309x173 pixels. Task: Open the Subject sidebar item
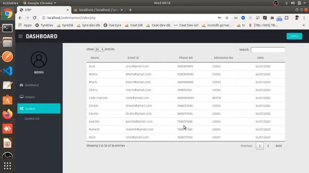(30, 97)
